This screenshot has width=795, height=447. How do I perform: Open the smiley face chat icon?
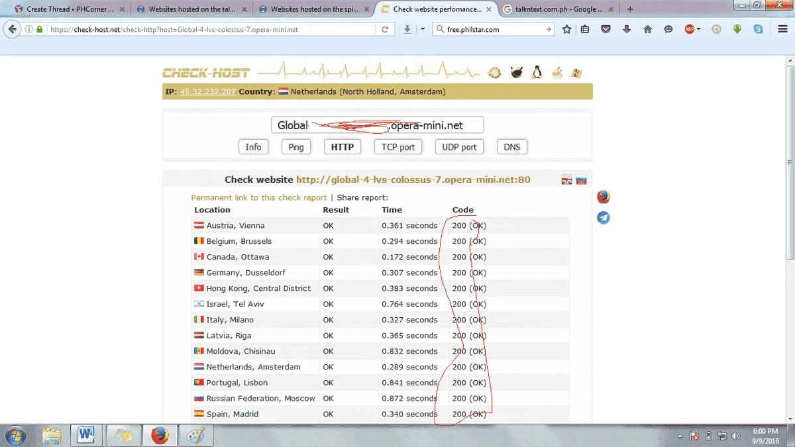668,29
